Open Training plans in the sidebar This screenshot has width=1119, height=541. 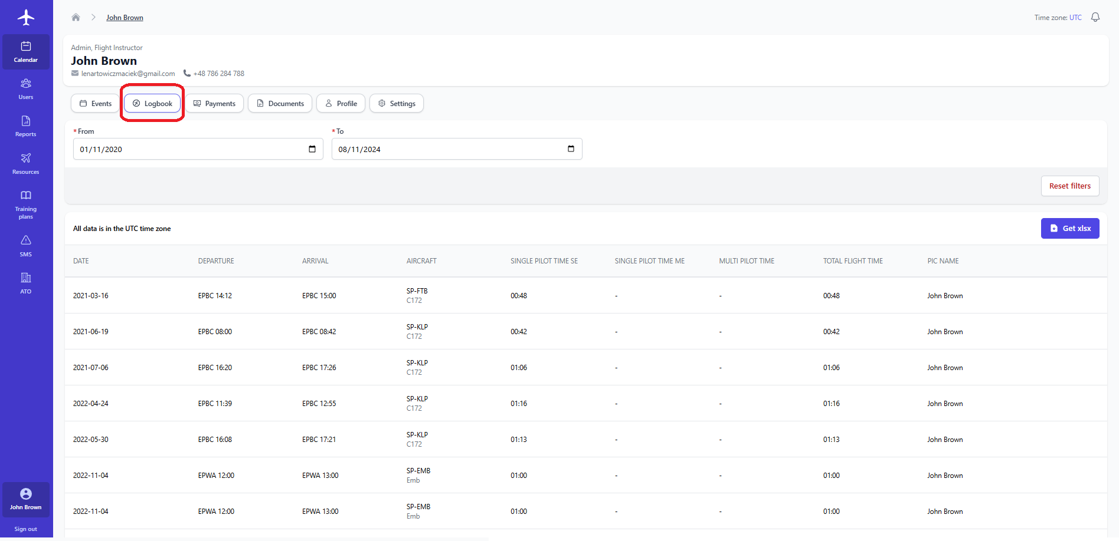pos(26,204)
